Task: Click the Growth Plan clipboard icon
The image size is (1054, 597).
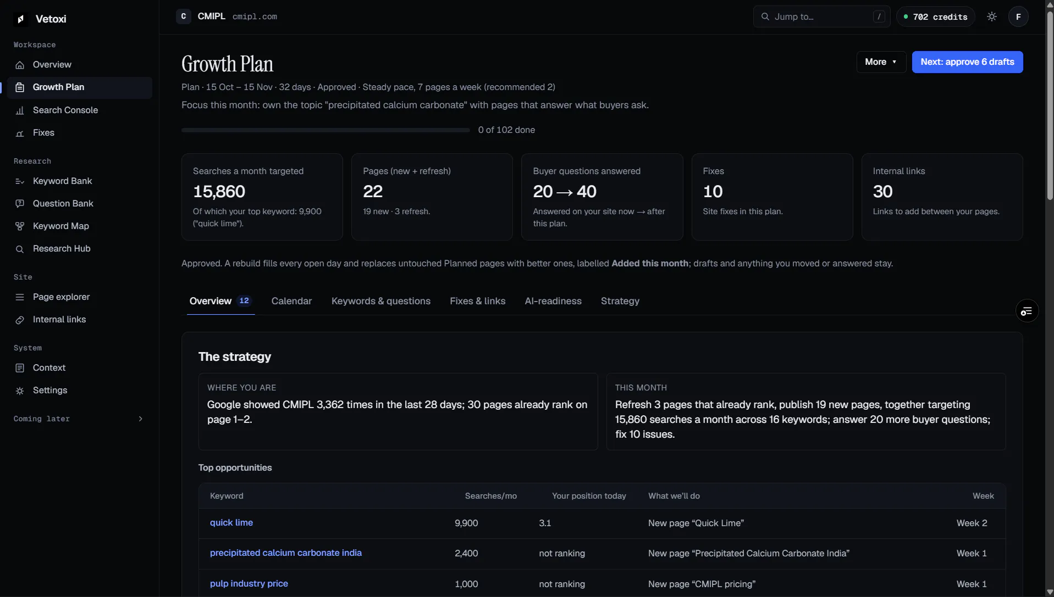Action: click(20, 87)
